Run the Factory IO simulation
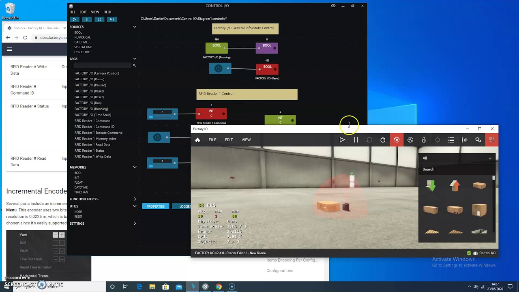The height and width of the screenshot is (292, 519). pyautogui.click(x=342, y=140)
